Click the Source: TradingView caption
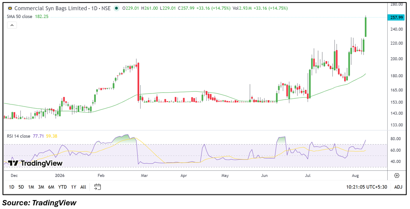The image size is (410, 209). tap(39, 202)
